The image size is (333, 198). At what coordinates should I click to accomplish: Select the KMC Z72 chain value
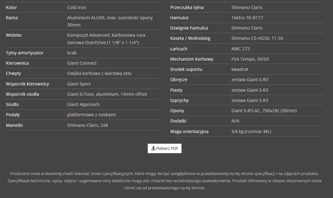pos(240,49)
